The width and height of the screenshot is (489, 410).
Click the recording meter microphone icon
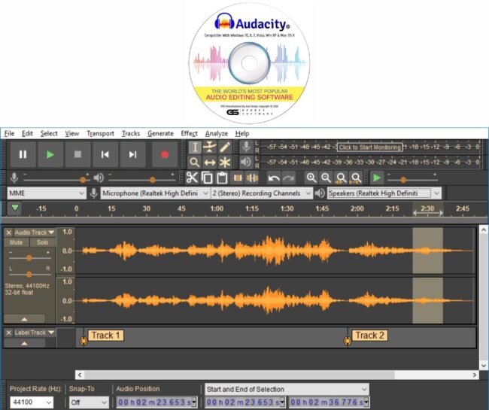coord(246,147)
